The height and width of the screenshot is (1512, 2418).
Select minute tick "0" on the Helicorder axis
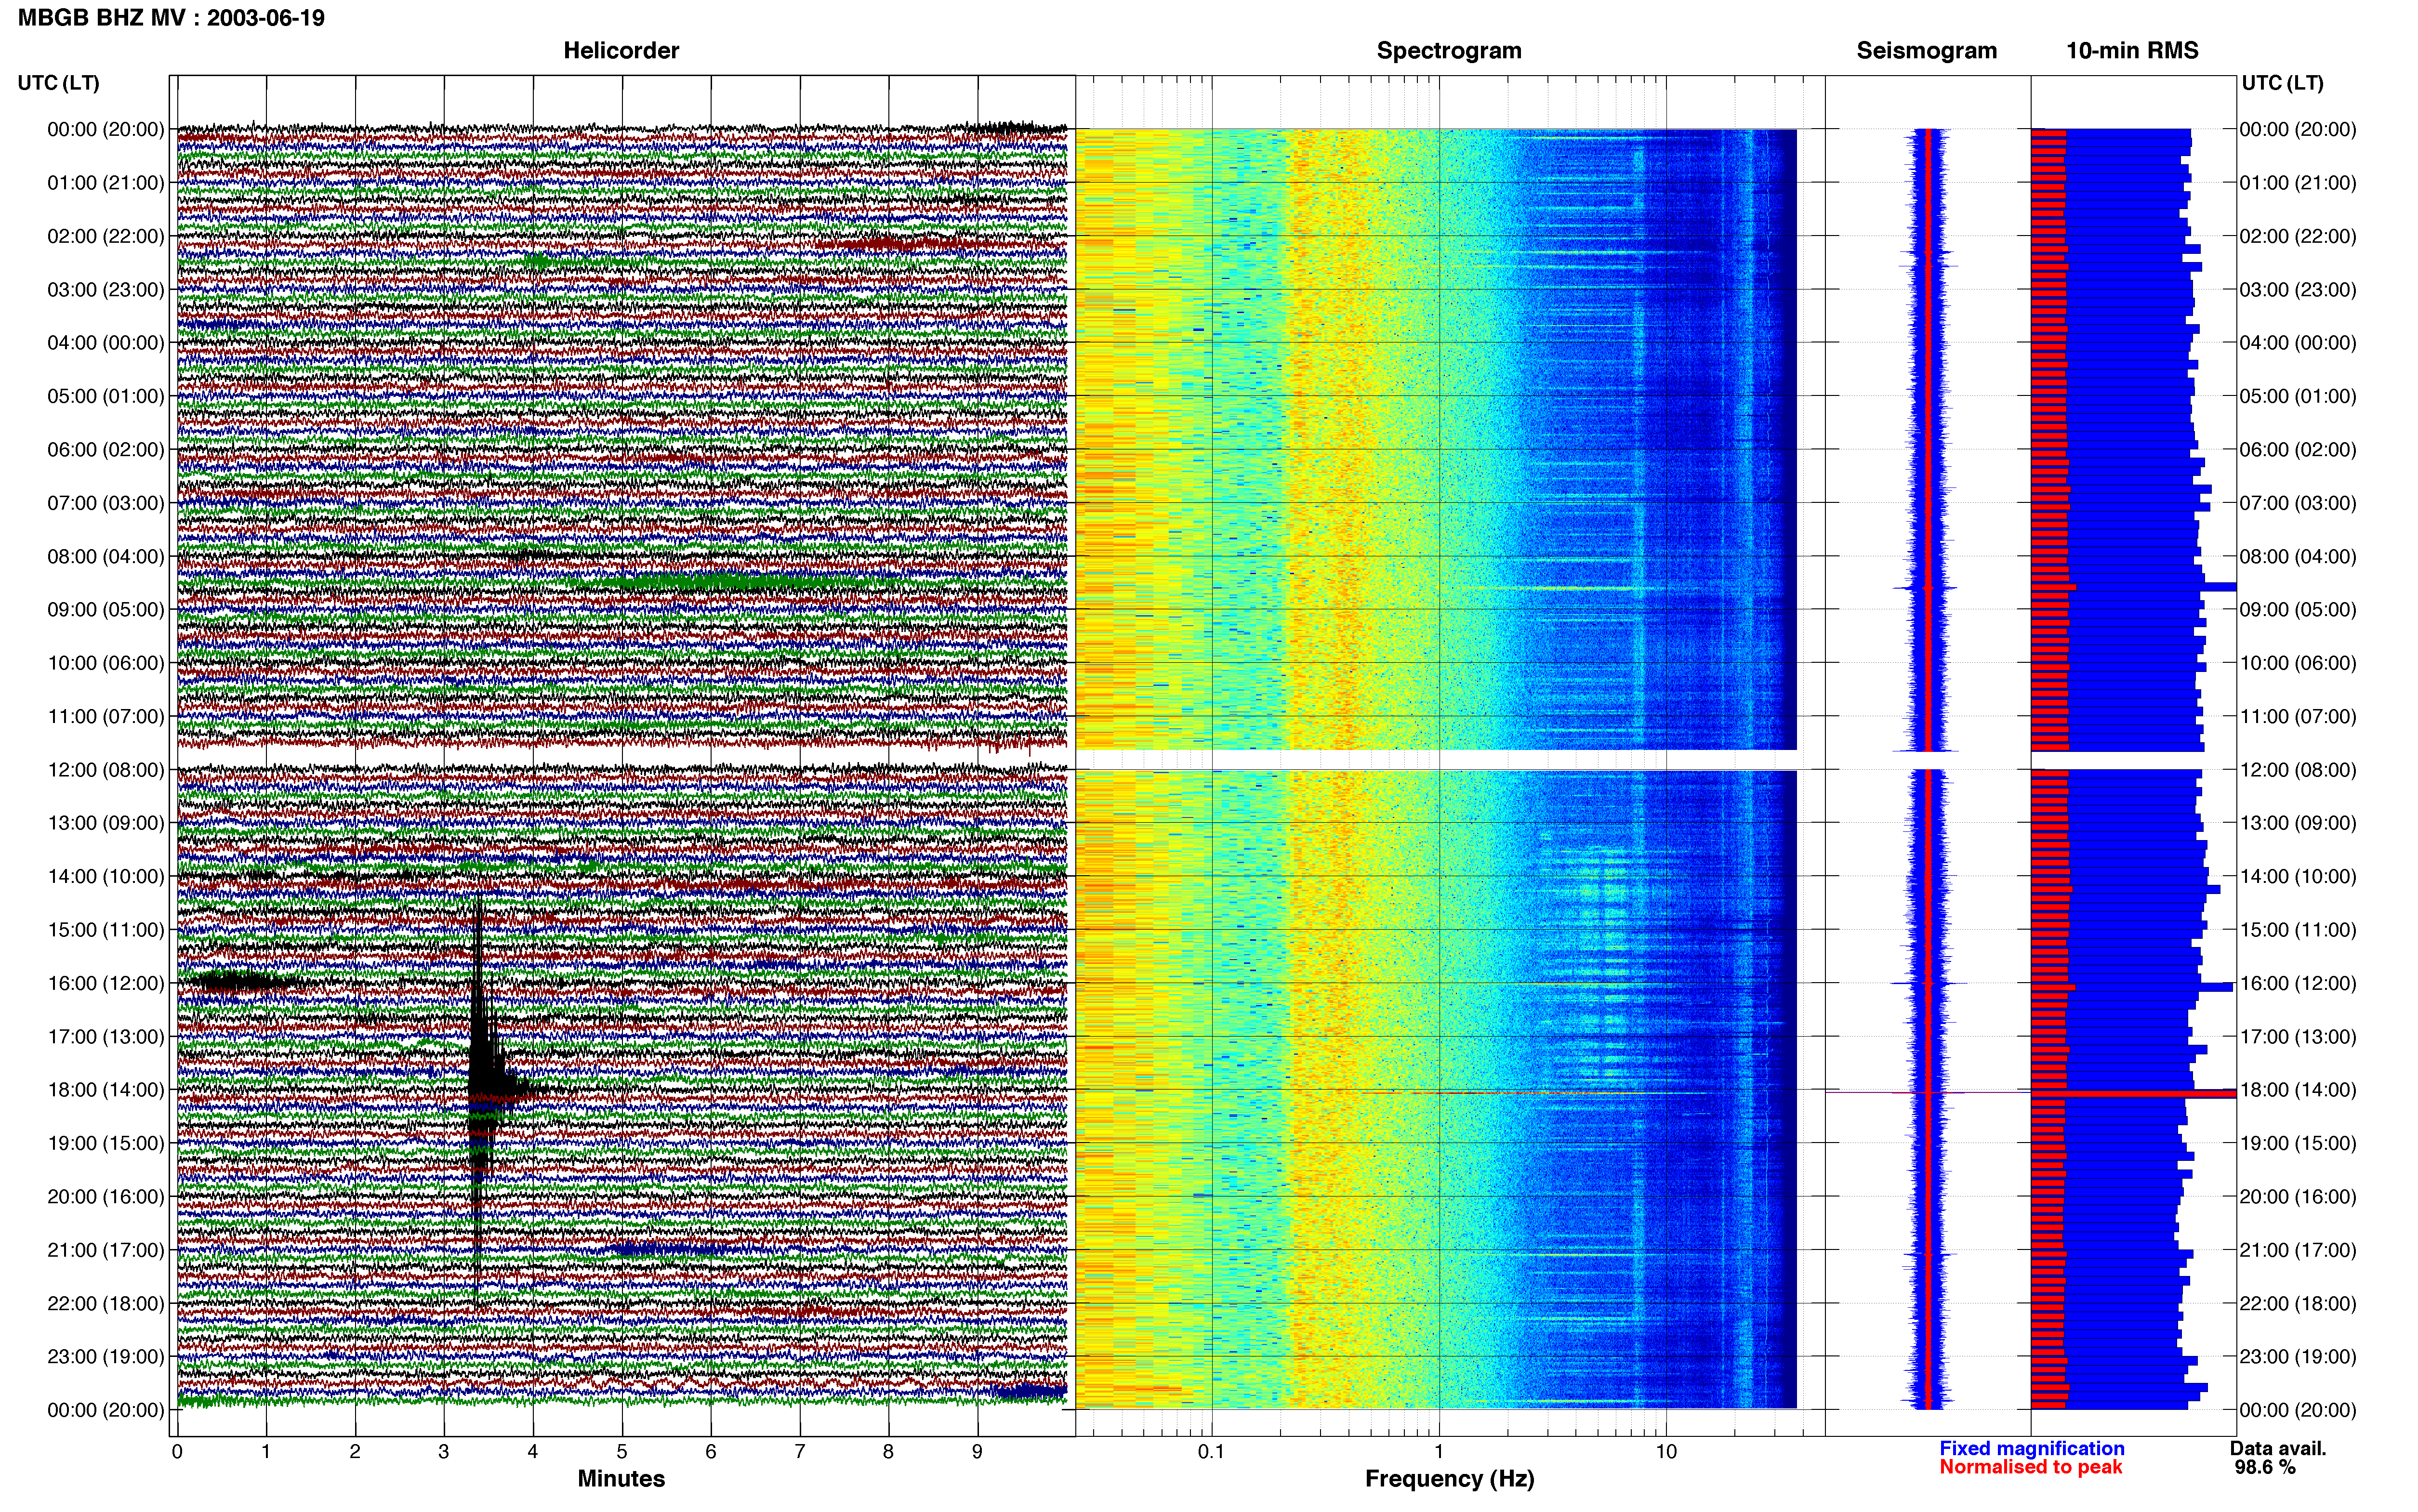(177, 1452)
